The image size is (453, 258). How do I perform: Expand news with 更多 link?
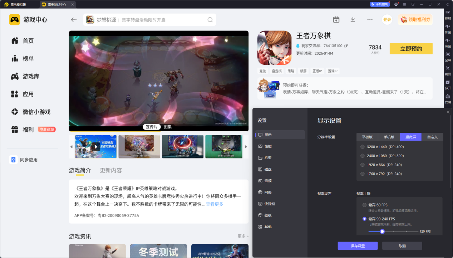point(243,236)
